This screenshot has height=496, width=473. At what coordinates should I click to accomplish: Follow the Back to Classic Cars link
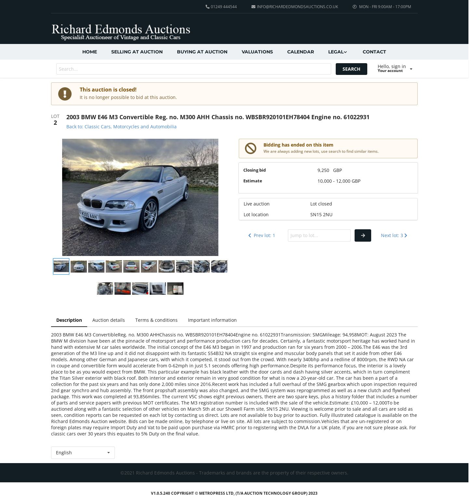click(x=121, y=127)
